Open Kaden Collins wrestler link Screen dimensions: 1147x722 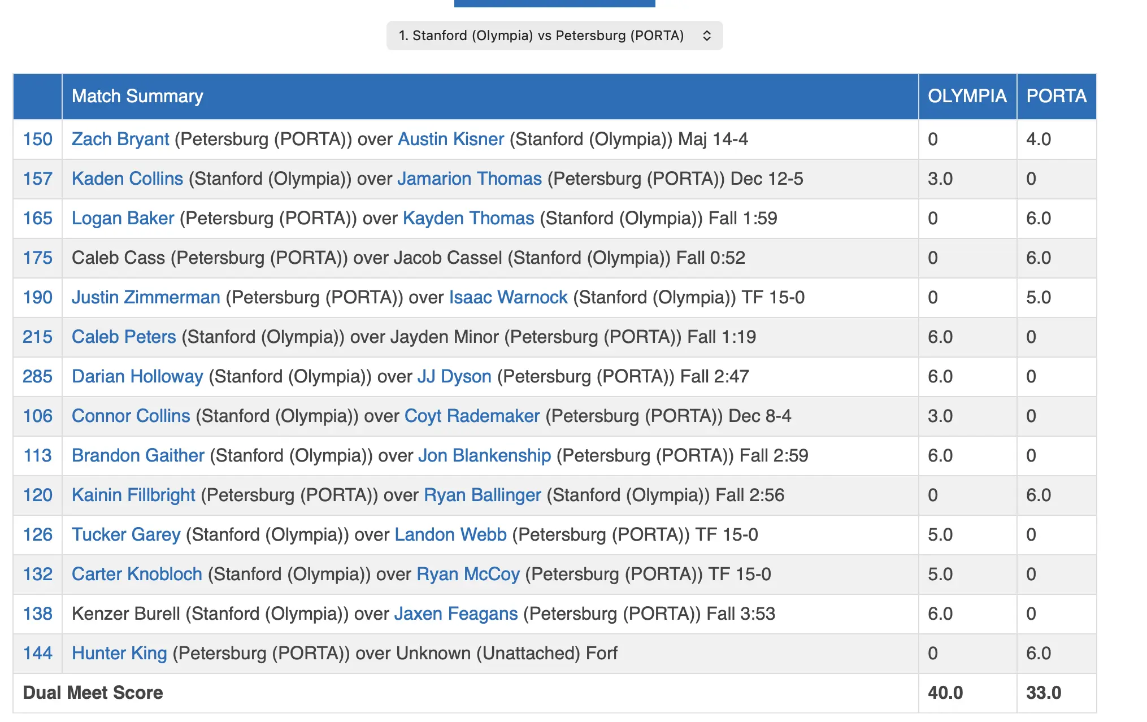[x=127, y=179]
